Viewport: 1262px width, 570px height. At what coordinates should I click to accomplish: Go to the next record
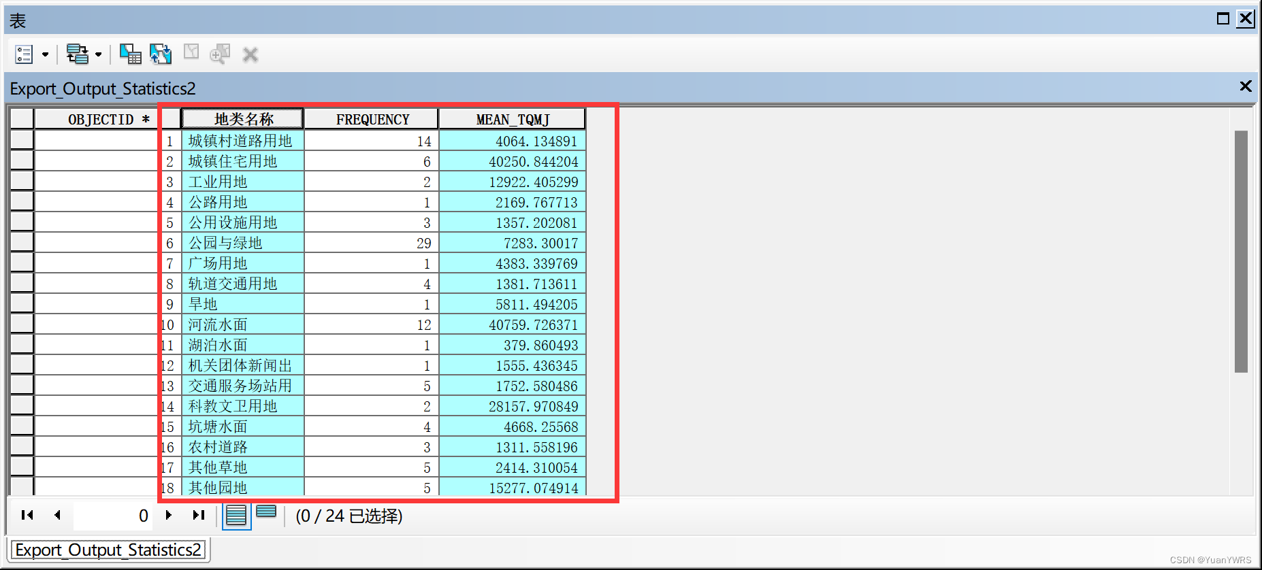(x=169, y=515)
